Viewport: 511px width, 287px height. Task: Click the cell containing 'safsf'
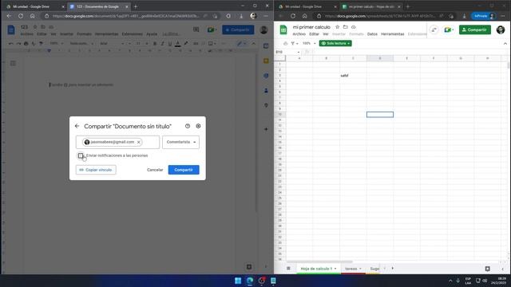[x=353, y=76]
